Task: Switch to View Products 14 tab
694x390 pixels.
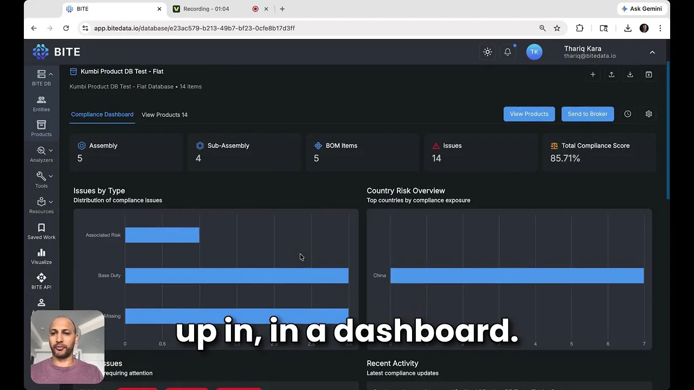Action: click(164, 115)
